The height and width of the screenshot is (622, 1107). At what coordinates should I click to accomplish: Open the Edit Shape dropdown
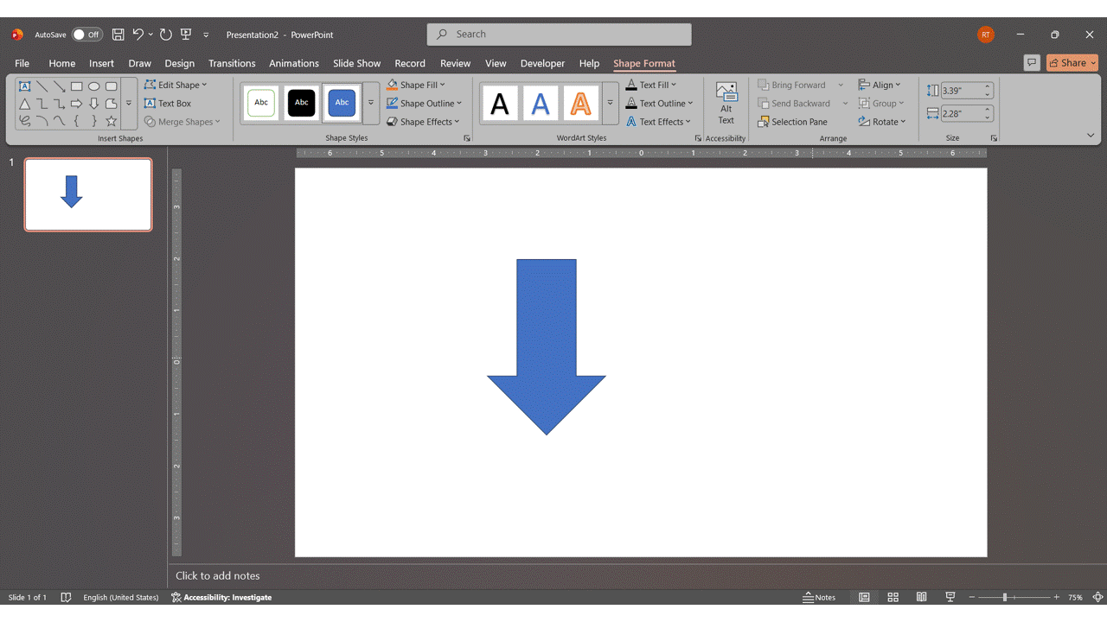click(176, 85)
